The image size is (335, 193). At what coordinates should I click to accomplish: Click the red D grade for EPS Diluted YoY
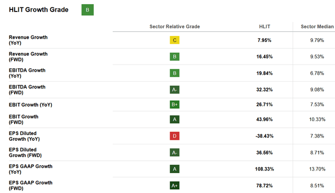[x=174, y=136]
